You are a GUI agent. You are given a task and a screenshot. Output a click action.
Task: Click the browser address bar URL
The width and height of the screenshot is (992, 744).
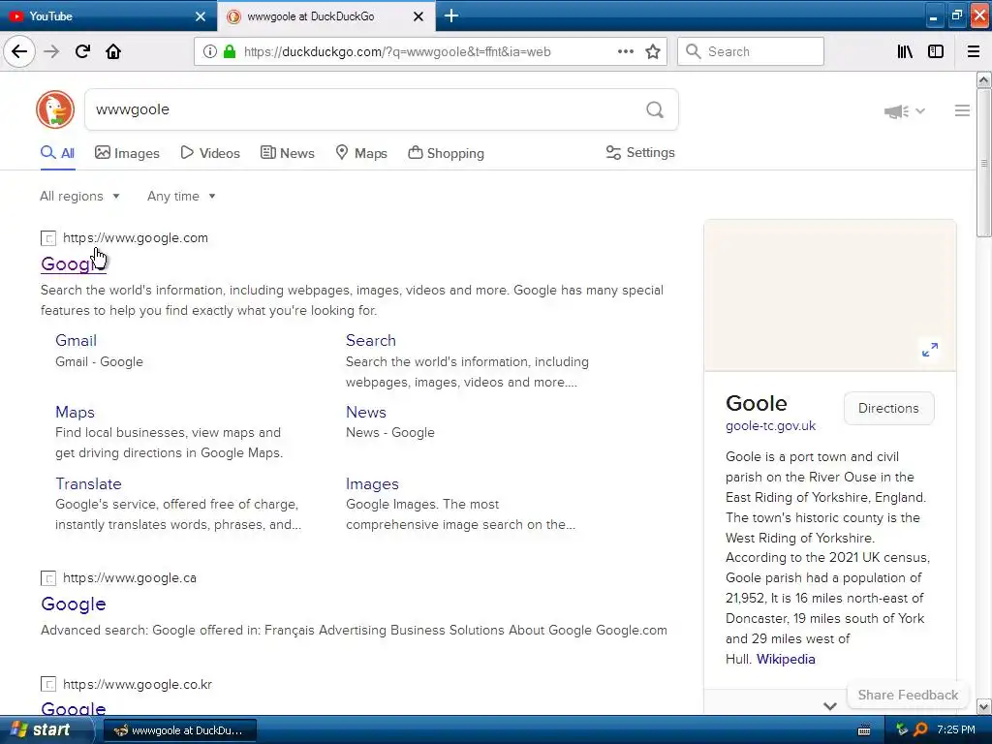pyautogui.click(x=397, y=52)
